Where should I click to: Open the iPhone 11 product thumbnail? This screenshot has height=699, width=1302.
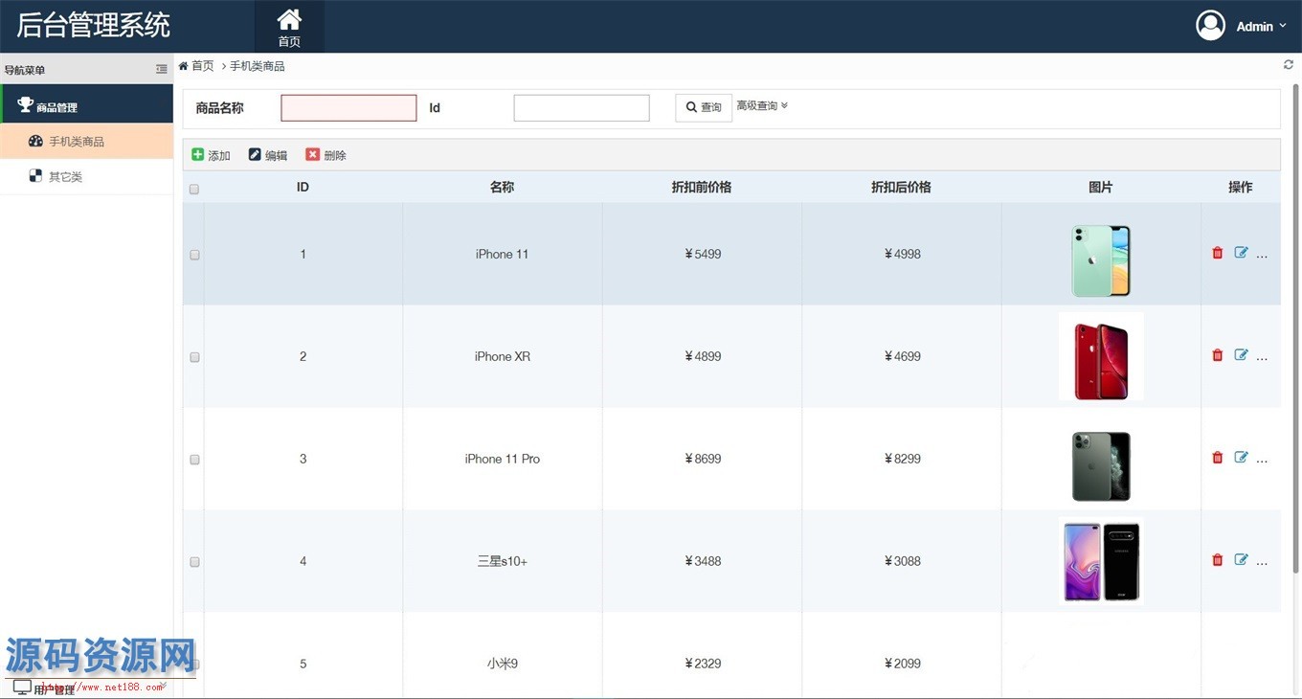[x=1101, y=260]
